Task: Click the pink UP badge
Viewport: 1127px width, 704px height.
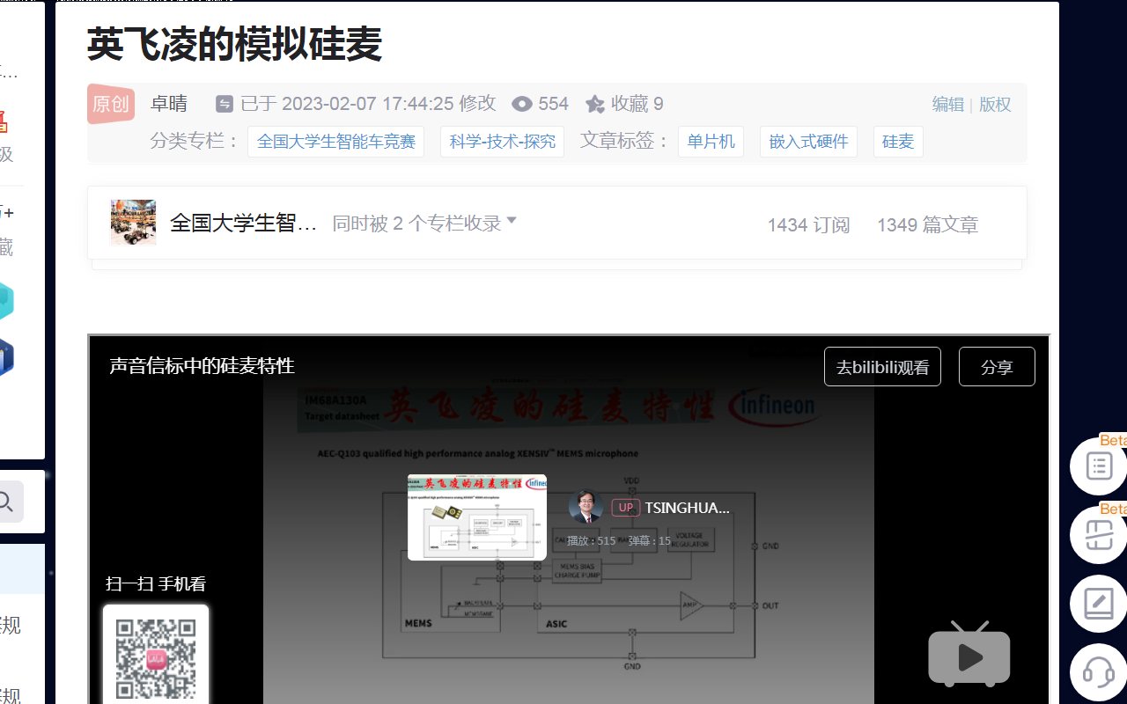Action: (x=625, y=508)
